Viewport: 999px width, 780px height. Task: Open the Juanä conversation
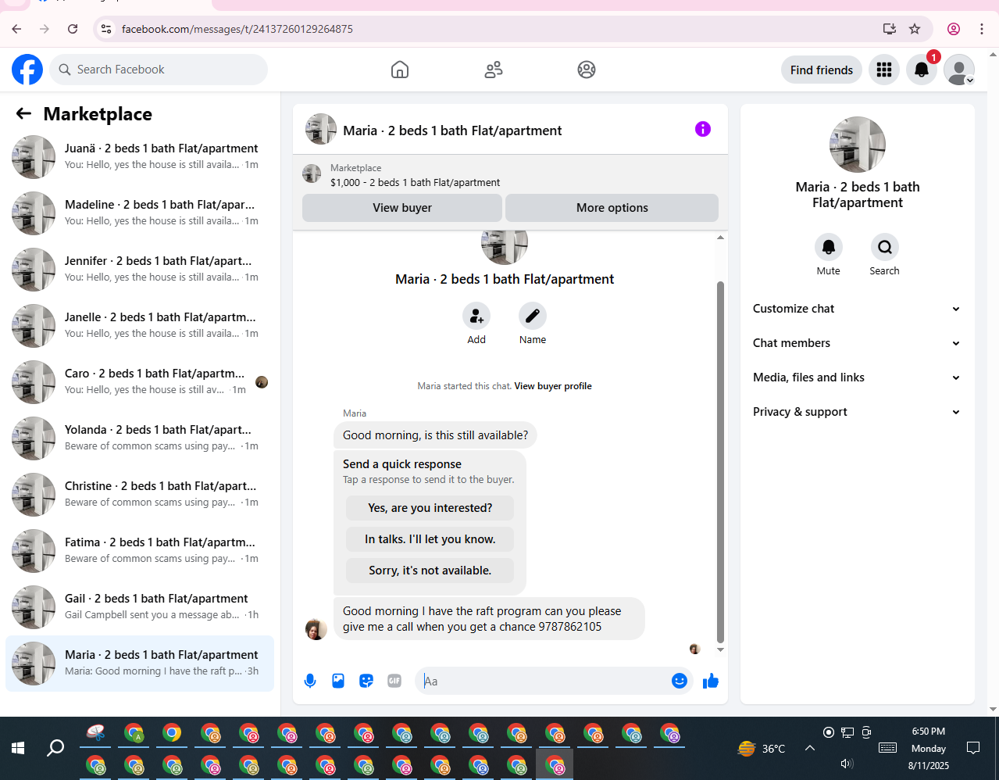(140, 156)
